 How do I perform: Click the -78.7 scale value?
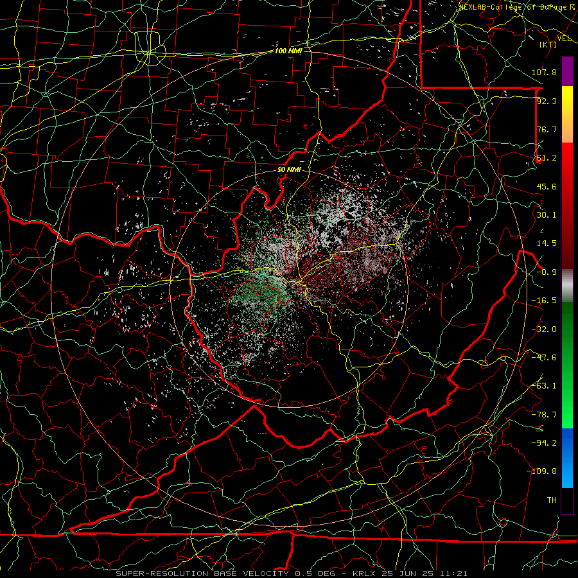pos(544,415)
